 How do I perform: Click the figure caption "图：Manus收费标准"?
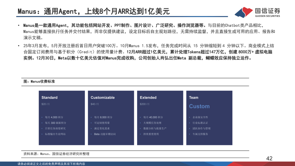coord(39,81)
